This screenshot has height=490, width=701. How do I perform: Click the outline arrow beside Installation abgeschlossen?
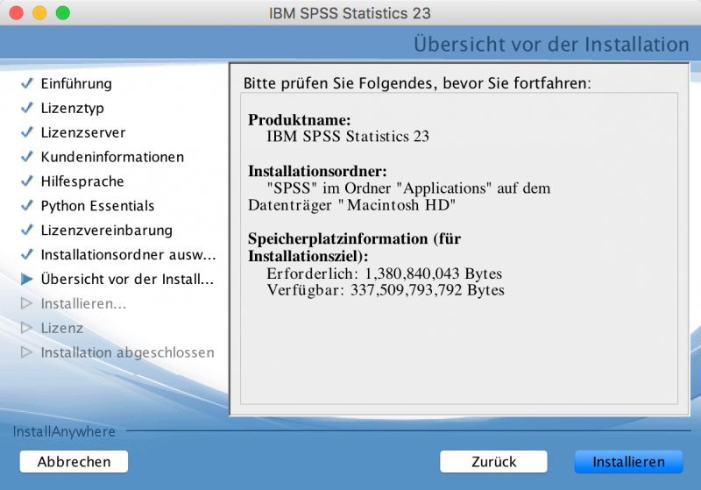27,352
